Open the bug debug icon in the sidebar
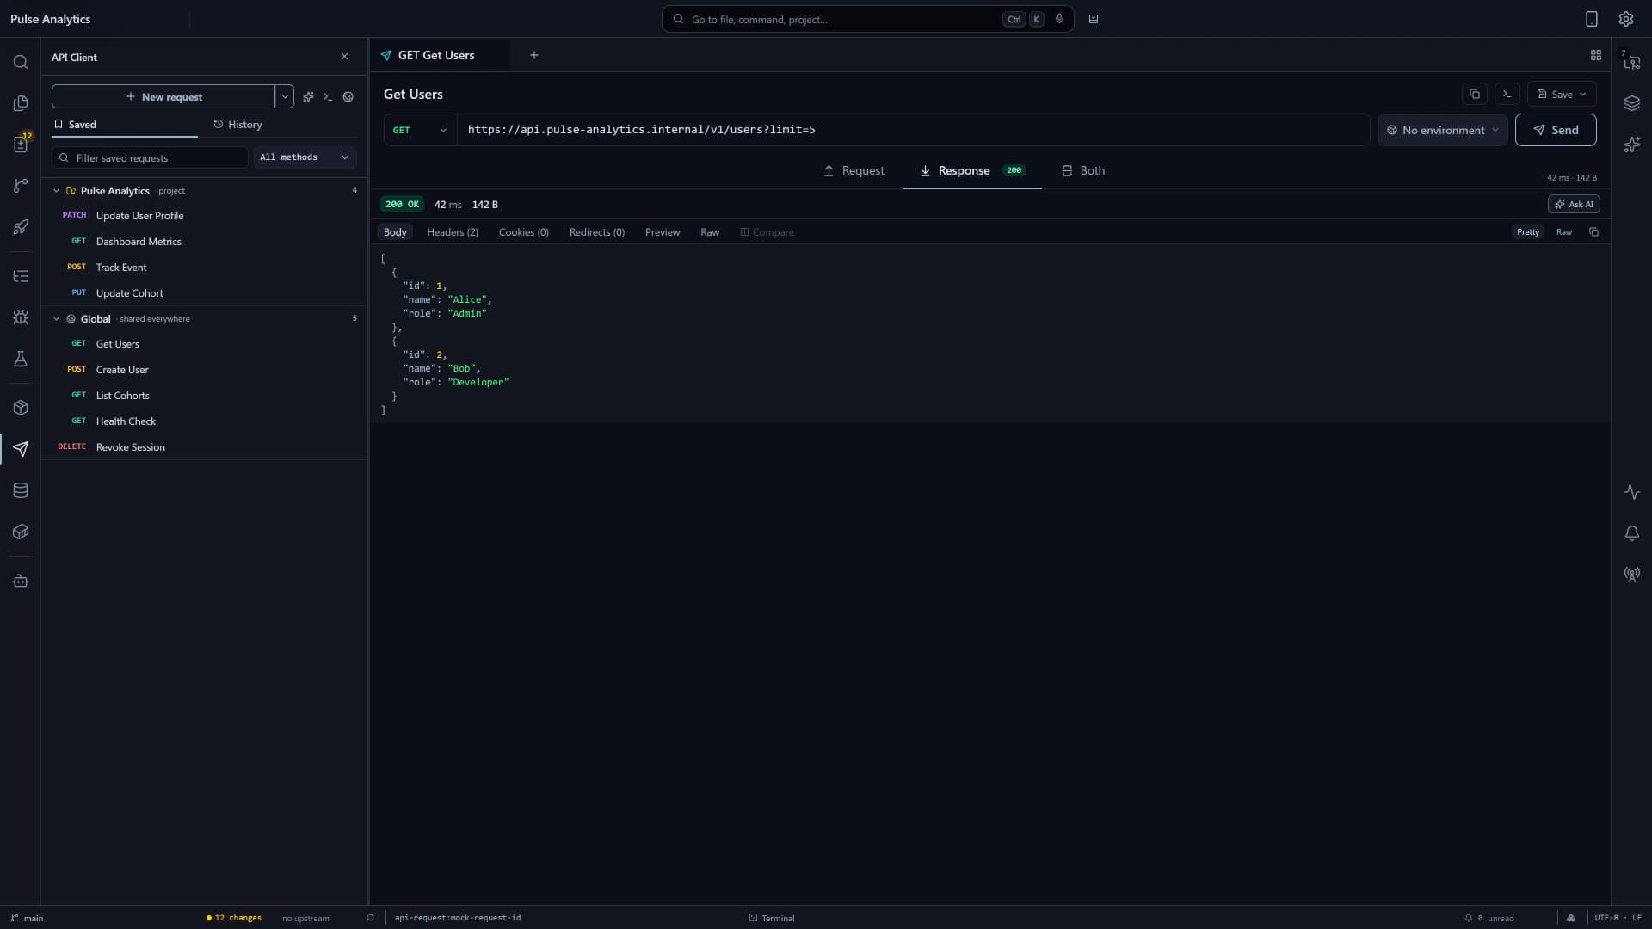This screenshot has height=929, width=1652. click(x=21, y=317)
